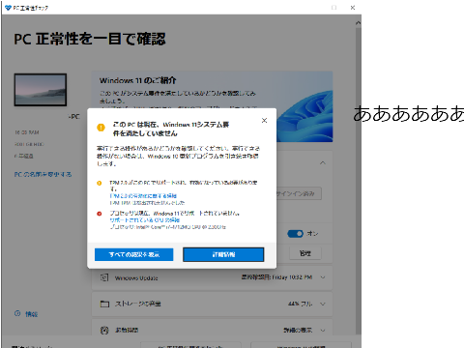Open the rename PC link
464x348 pixels.
click(x=43, y=174)
